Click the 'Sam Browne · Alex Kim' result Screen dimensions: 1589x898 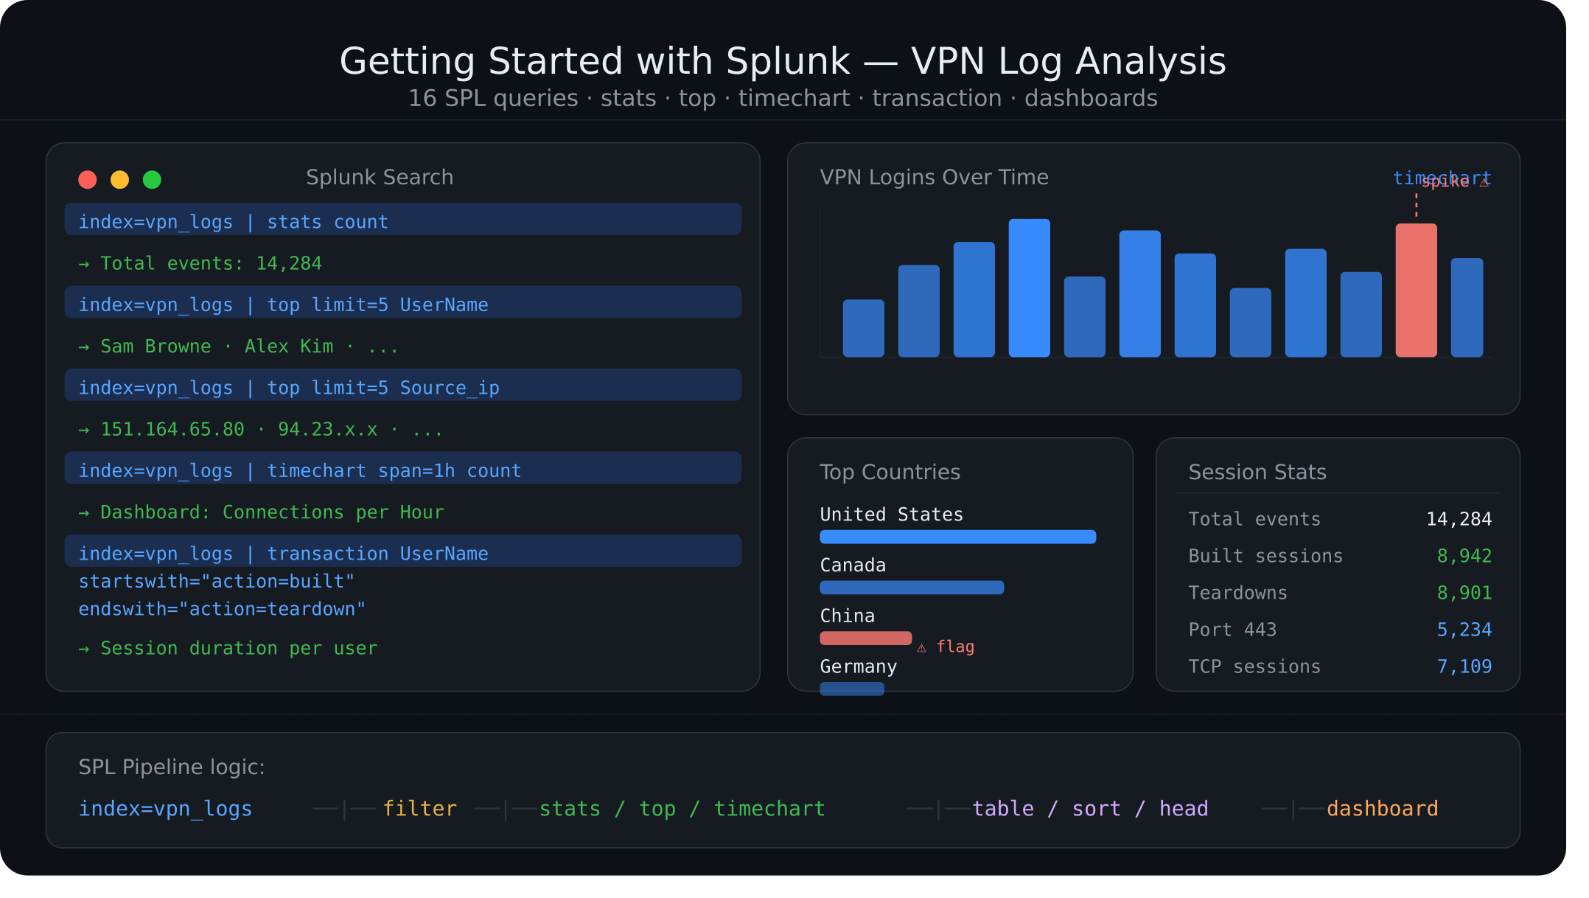[239, 347]
